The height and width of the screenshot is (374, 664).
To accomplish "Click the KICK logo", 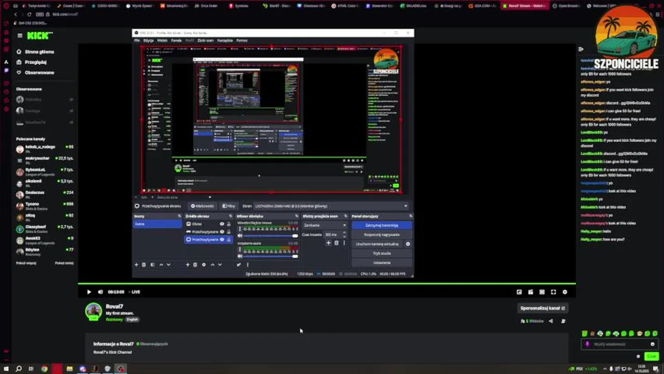I will click(39, 35).
